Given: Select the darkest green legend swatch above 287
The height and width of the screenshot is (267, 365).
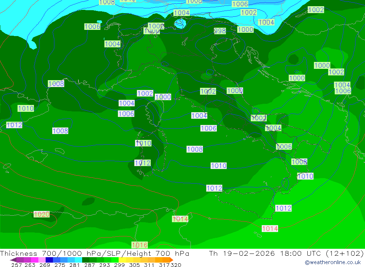Looking at the screenshot, I should pyautogui.click(x=86, y=260).
